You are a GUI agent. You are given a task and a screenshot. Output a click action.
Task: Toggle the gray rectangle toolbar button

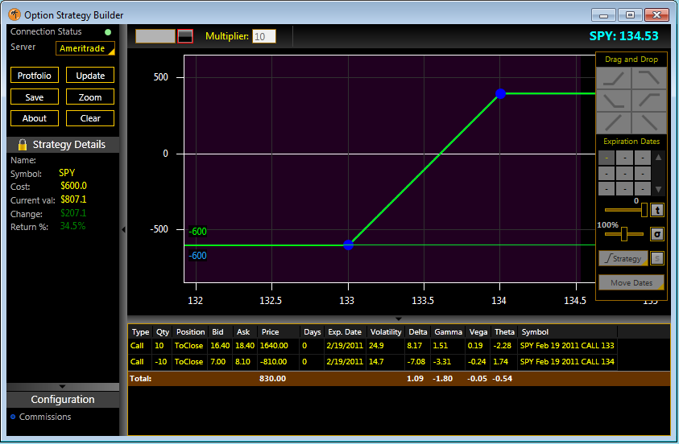tap(155, 36)
